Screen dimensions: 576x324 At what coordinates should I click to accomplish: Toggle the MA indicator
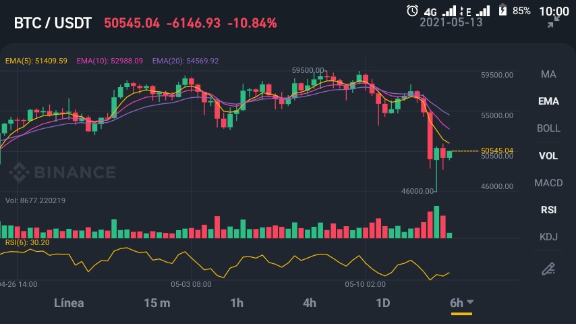[548, 74]
